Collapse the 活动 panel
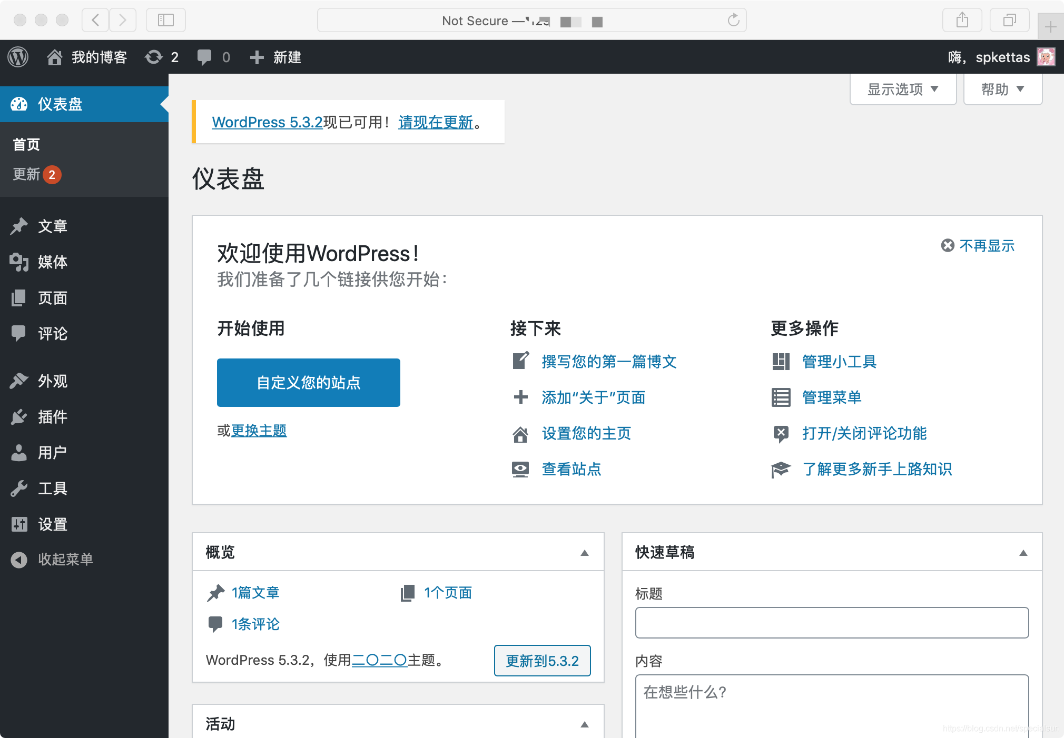The image size is (1064, 738). 585,724
